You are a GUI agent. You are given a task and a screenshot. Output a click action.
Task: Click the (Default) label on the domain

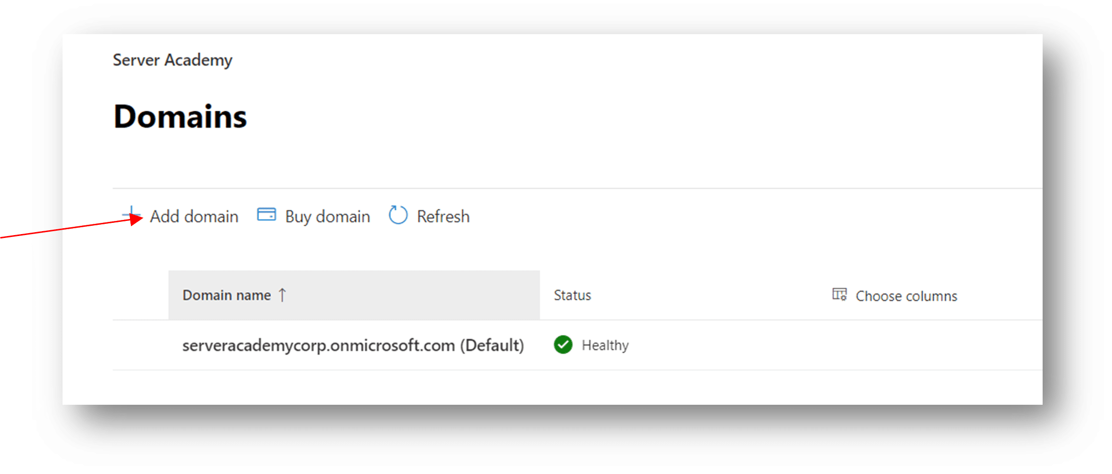pos(492,346)
